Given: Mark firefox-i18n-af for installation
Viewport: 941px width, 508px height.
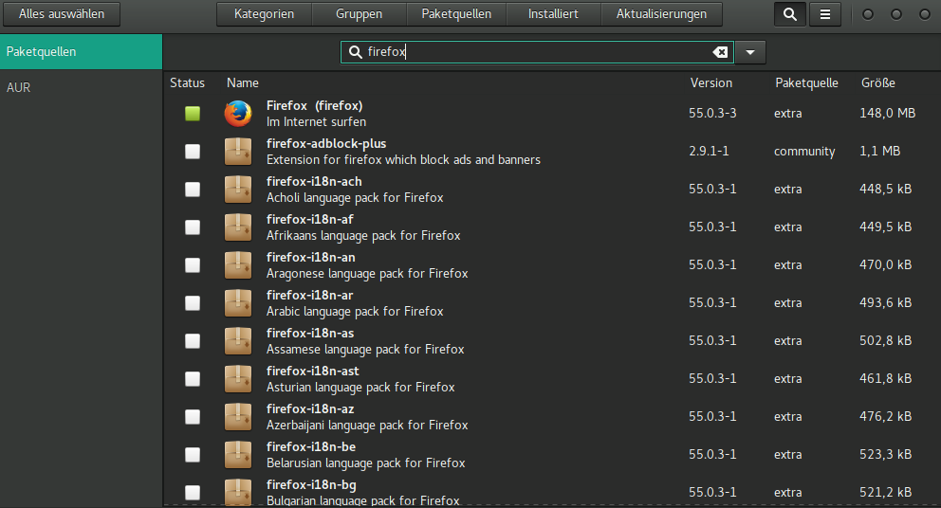Looking at the screenshot, I should point(193,227).
